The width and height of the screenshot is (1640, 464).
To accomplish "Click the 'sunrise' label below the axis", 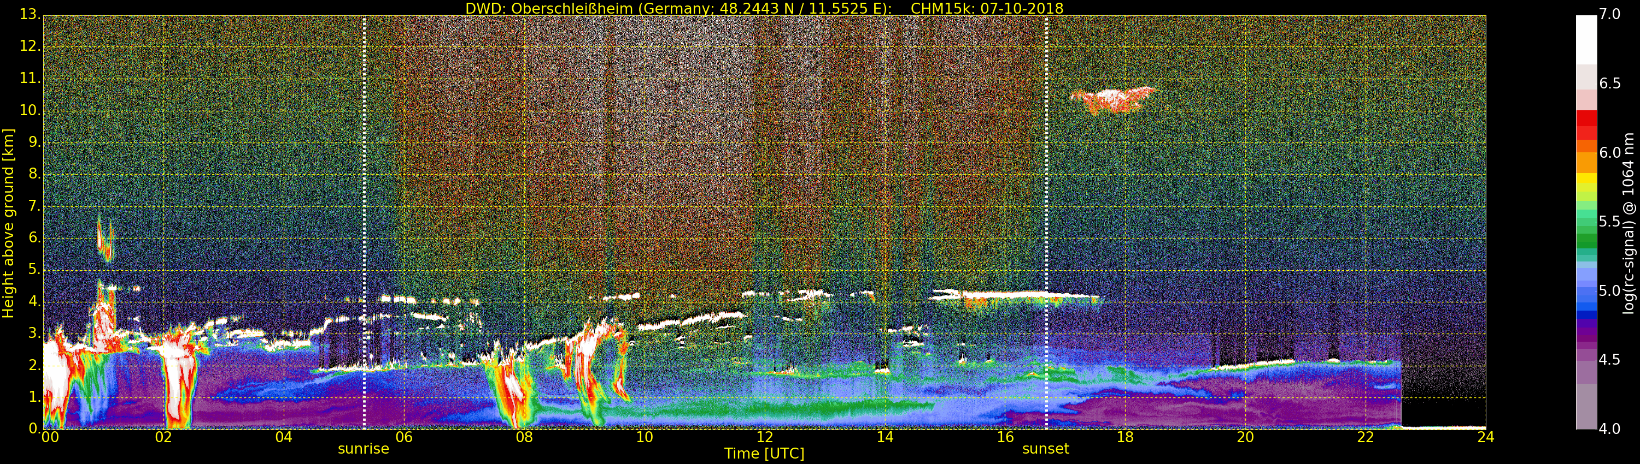I will coord(364,449).
